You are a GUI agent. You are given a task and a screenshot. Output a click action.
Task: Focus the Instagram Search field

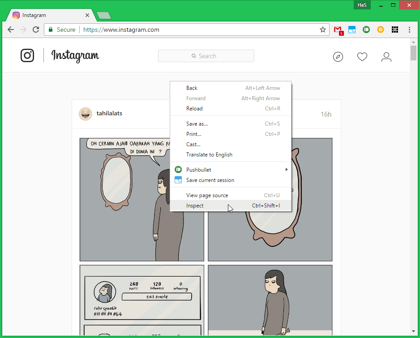(x=206, y=56)
